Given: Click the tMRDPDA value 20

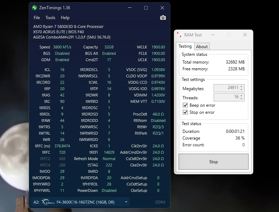Looking at the screenshot, I should pos(109,178).
